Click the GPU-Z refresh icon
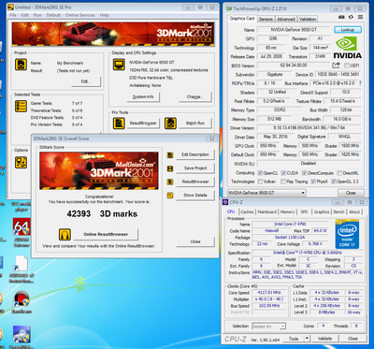The image size is (374, 349). 351,17
